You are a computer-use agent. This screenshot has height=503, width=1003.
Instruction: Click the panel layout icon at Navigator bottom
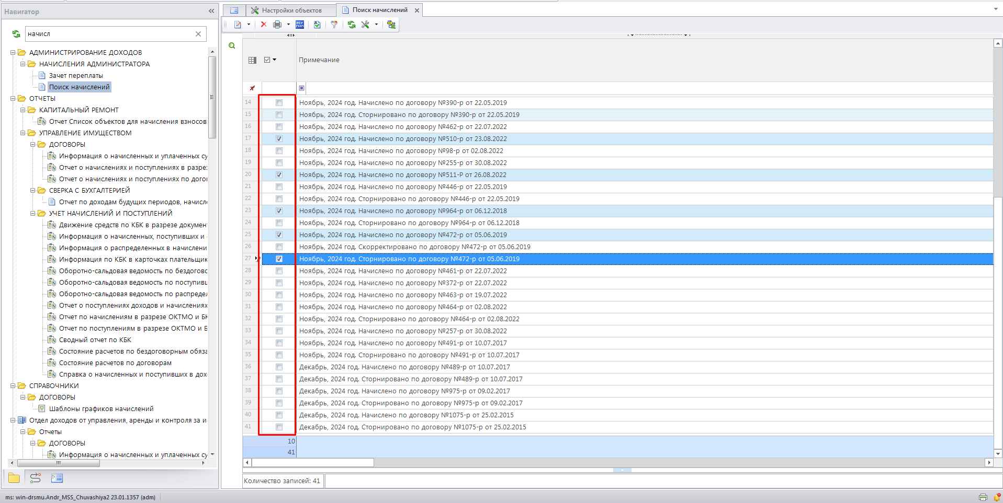tap(57, 478)
